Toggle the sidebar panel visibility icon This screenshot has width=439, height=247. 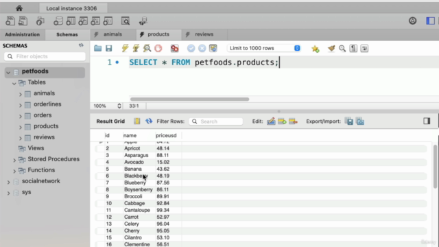tap(430, 21)
